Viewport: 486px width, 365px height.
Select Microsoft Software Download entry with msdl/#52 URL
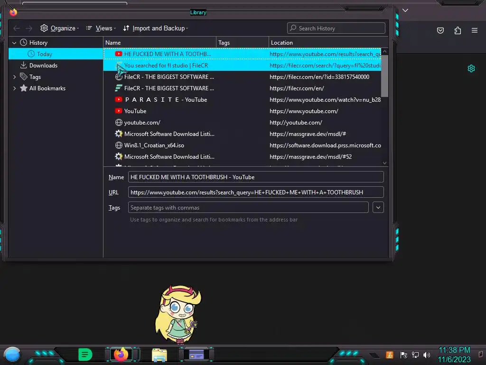click(242, 157)
